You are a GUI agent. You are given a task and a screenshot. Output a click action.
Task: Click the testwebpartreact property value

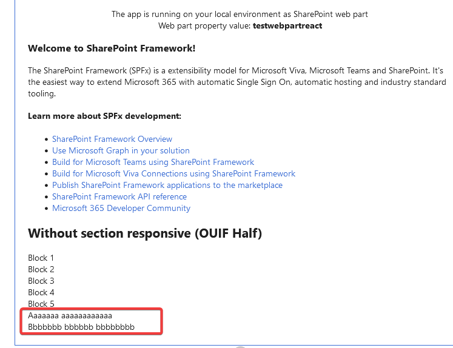tap(287, 25)
